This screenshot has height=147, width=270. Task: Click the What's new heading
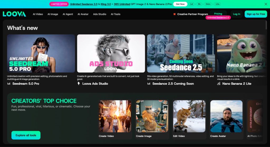click(x=22, y=28)
